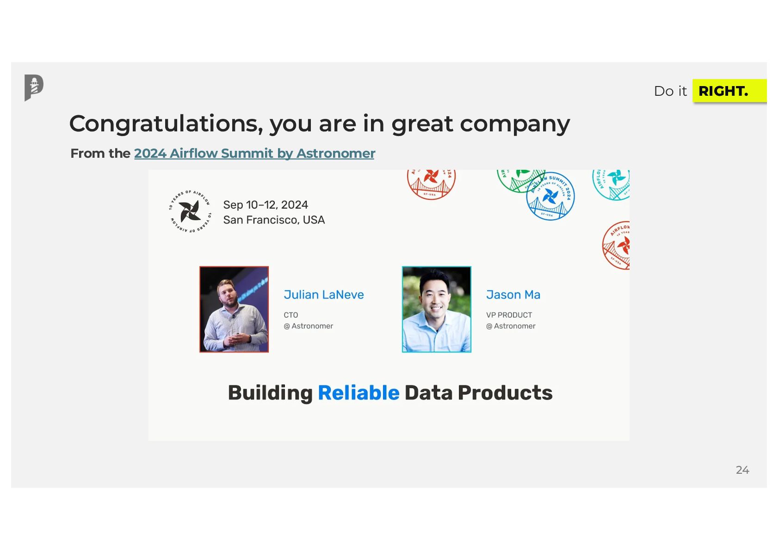Select the red Airflow Summit stamp at top
The width and height of the screenshot is (779, 551).
click(x=431, y=184)
